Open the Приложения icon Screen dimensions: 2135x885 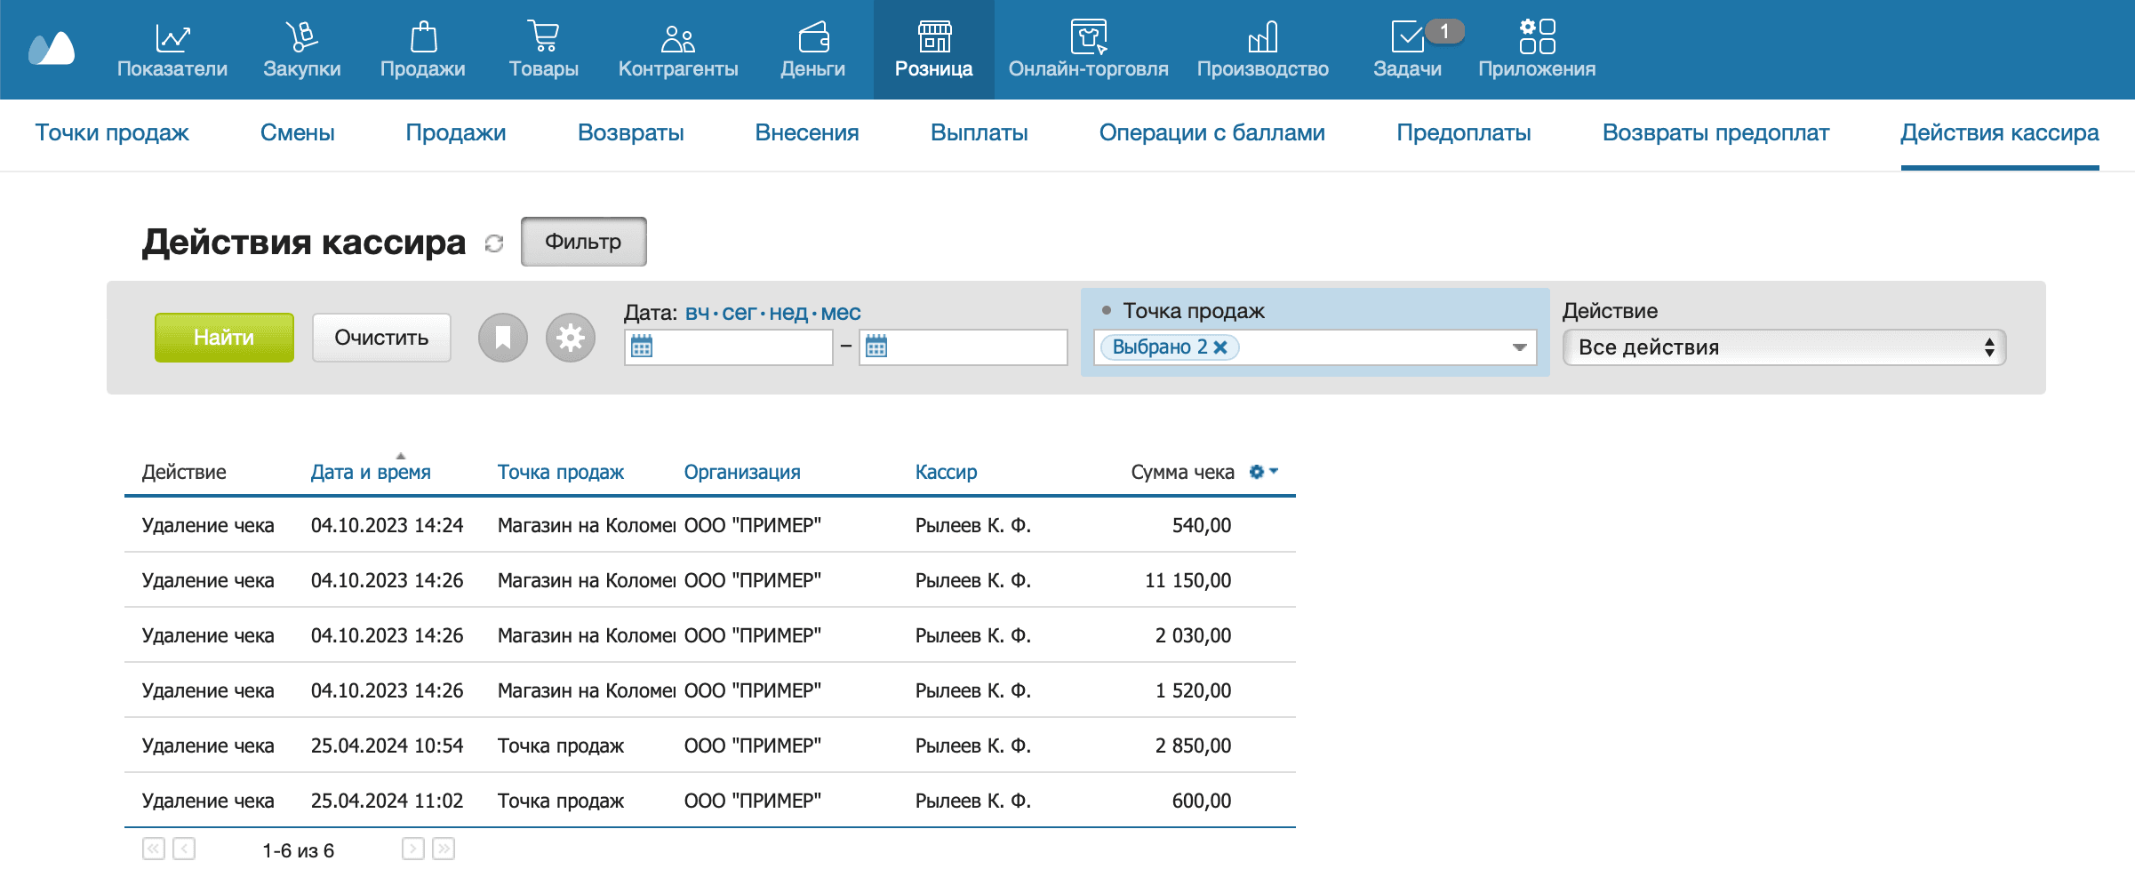coord(1536,37)
